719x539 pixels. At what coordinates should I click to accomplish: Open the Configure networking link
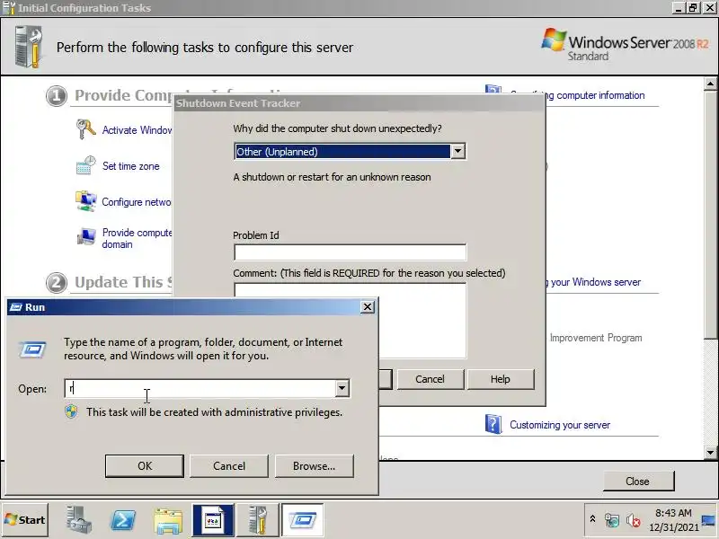[137, 201]
